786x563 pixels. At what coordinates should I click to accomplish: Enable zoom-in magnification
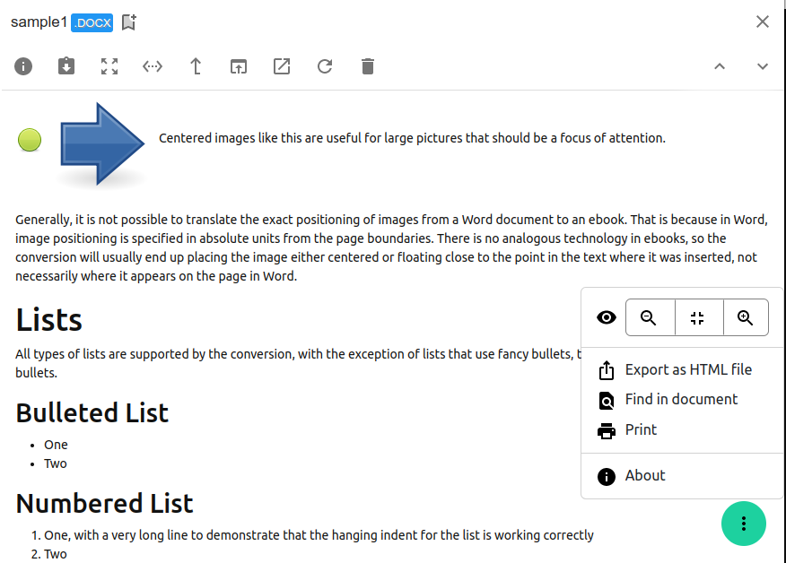click(746, 316)
